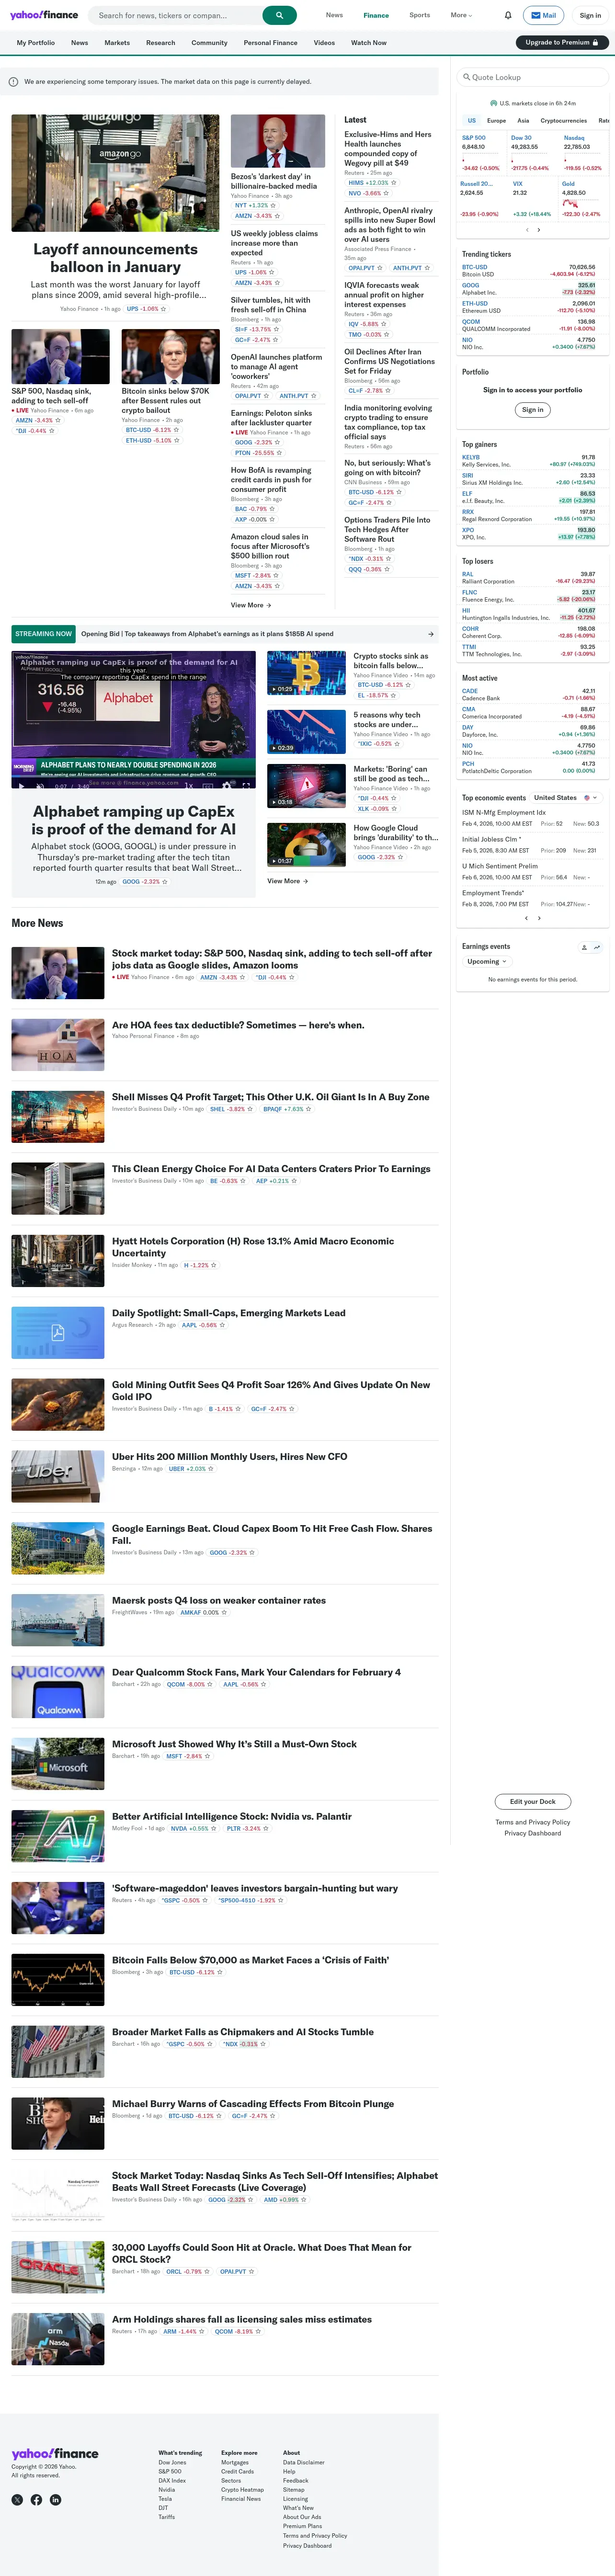615x2576 pixels.
Task: Open the 5 reasons tech stocks video thumbnail
Action: [x=306, y=731]
